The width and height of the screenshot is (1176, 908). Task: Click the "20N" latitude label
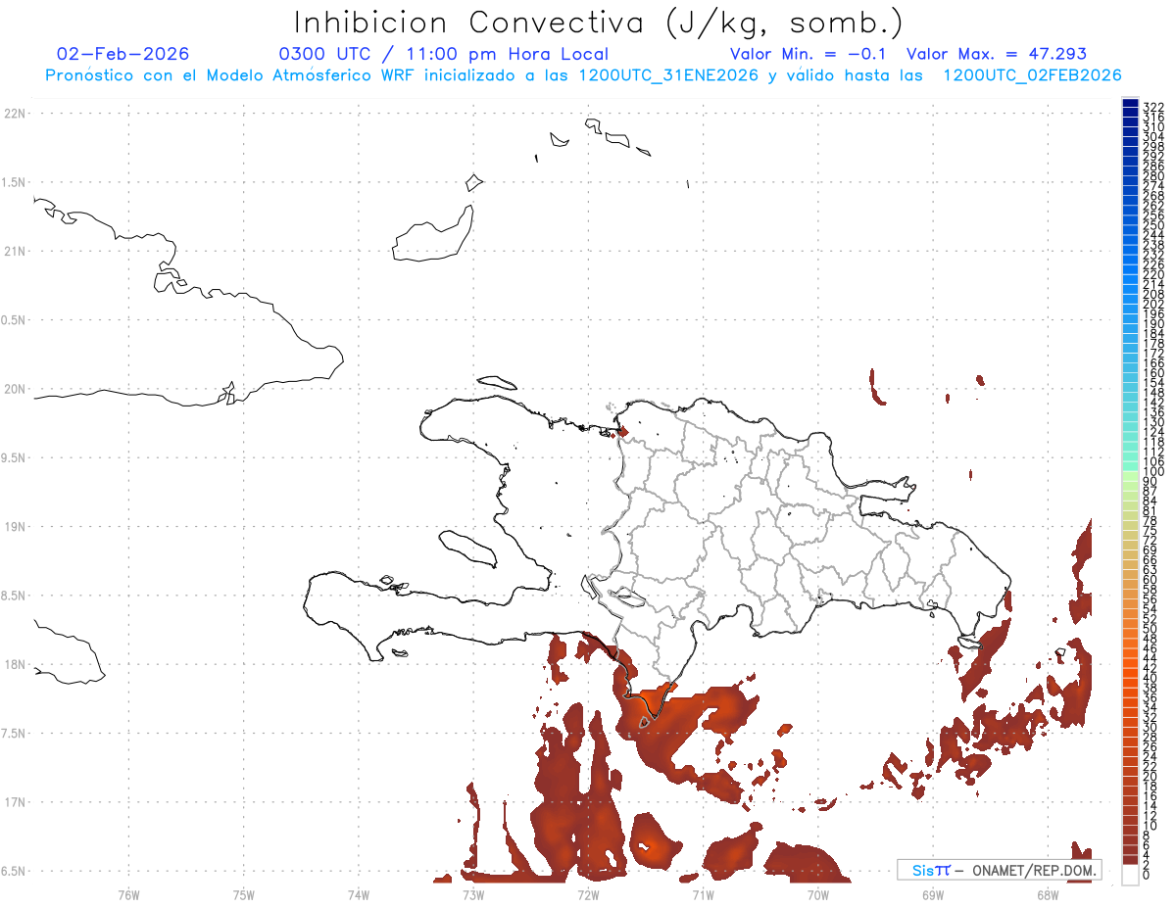click(x=14, y=389)
